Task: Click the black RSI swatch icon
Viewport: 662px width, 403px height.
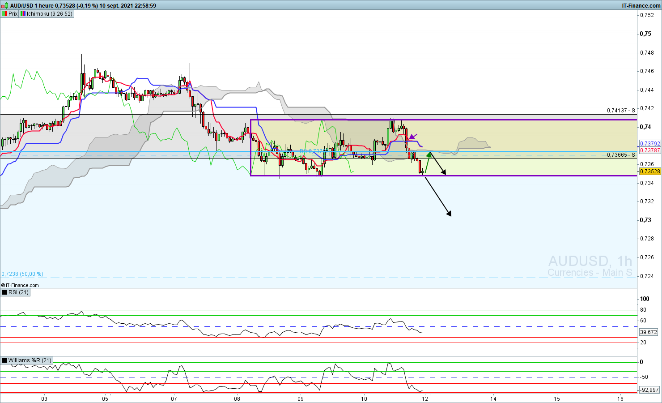Action: (x=4, y=292)
